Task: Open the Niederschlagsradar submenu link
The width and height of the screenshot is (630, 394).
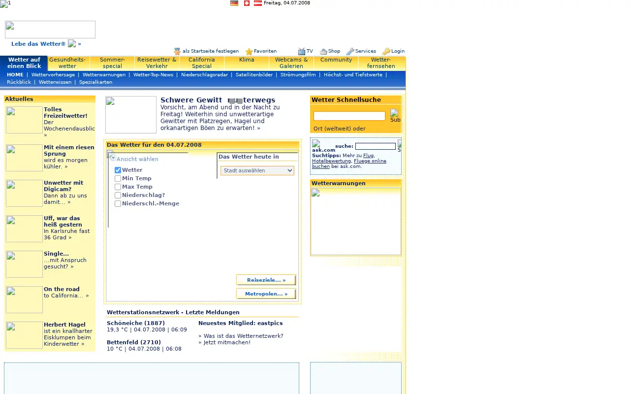Action: [204, 75]
